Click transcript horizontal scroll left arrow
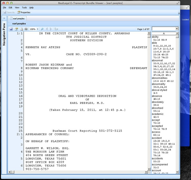This screenshot has height=180, width=191. (10, 172)
